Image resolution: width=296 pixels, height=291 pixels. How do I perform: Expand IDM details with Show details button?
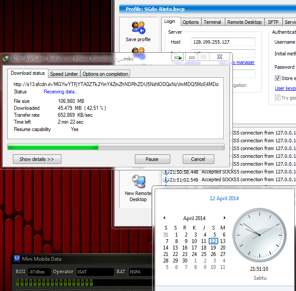(x=37, y=159)
